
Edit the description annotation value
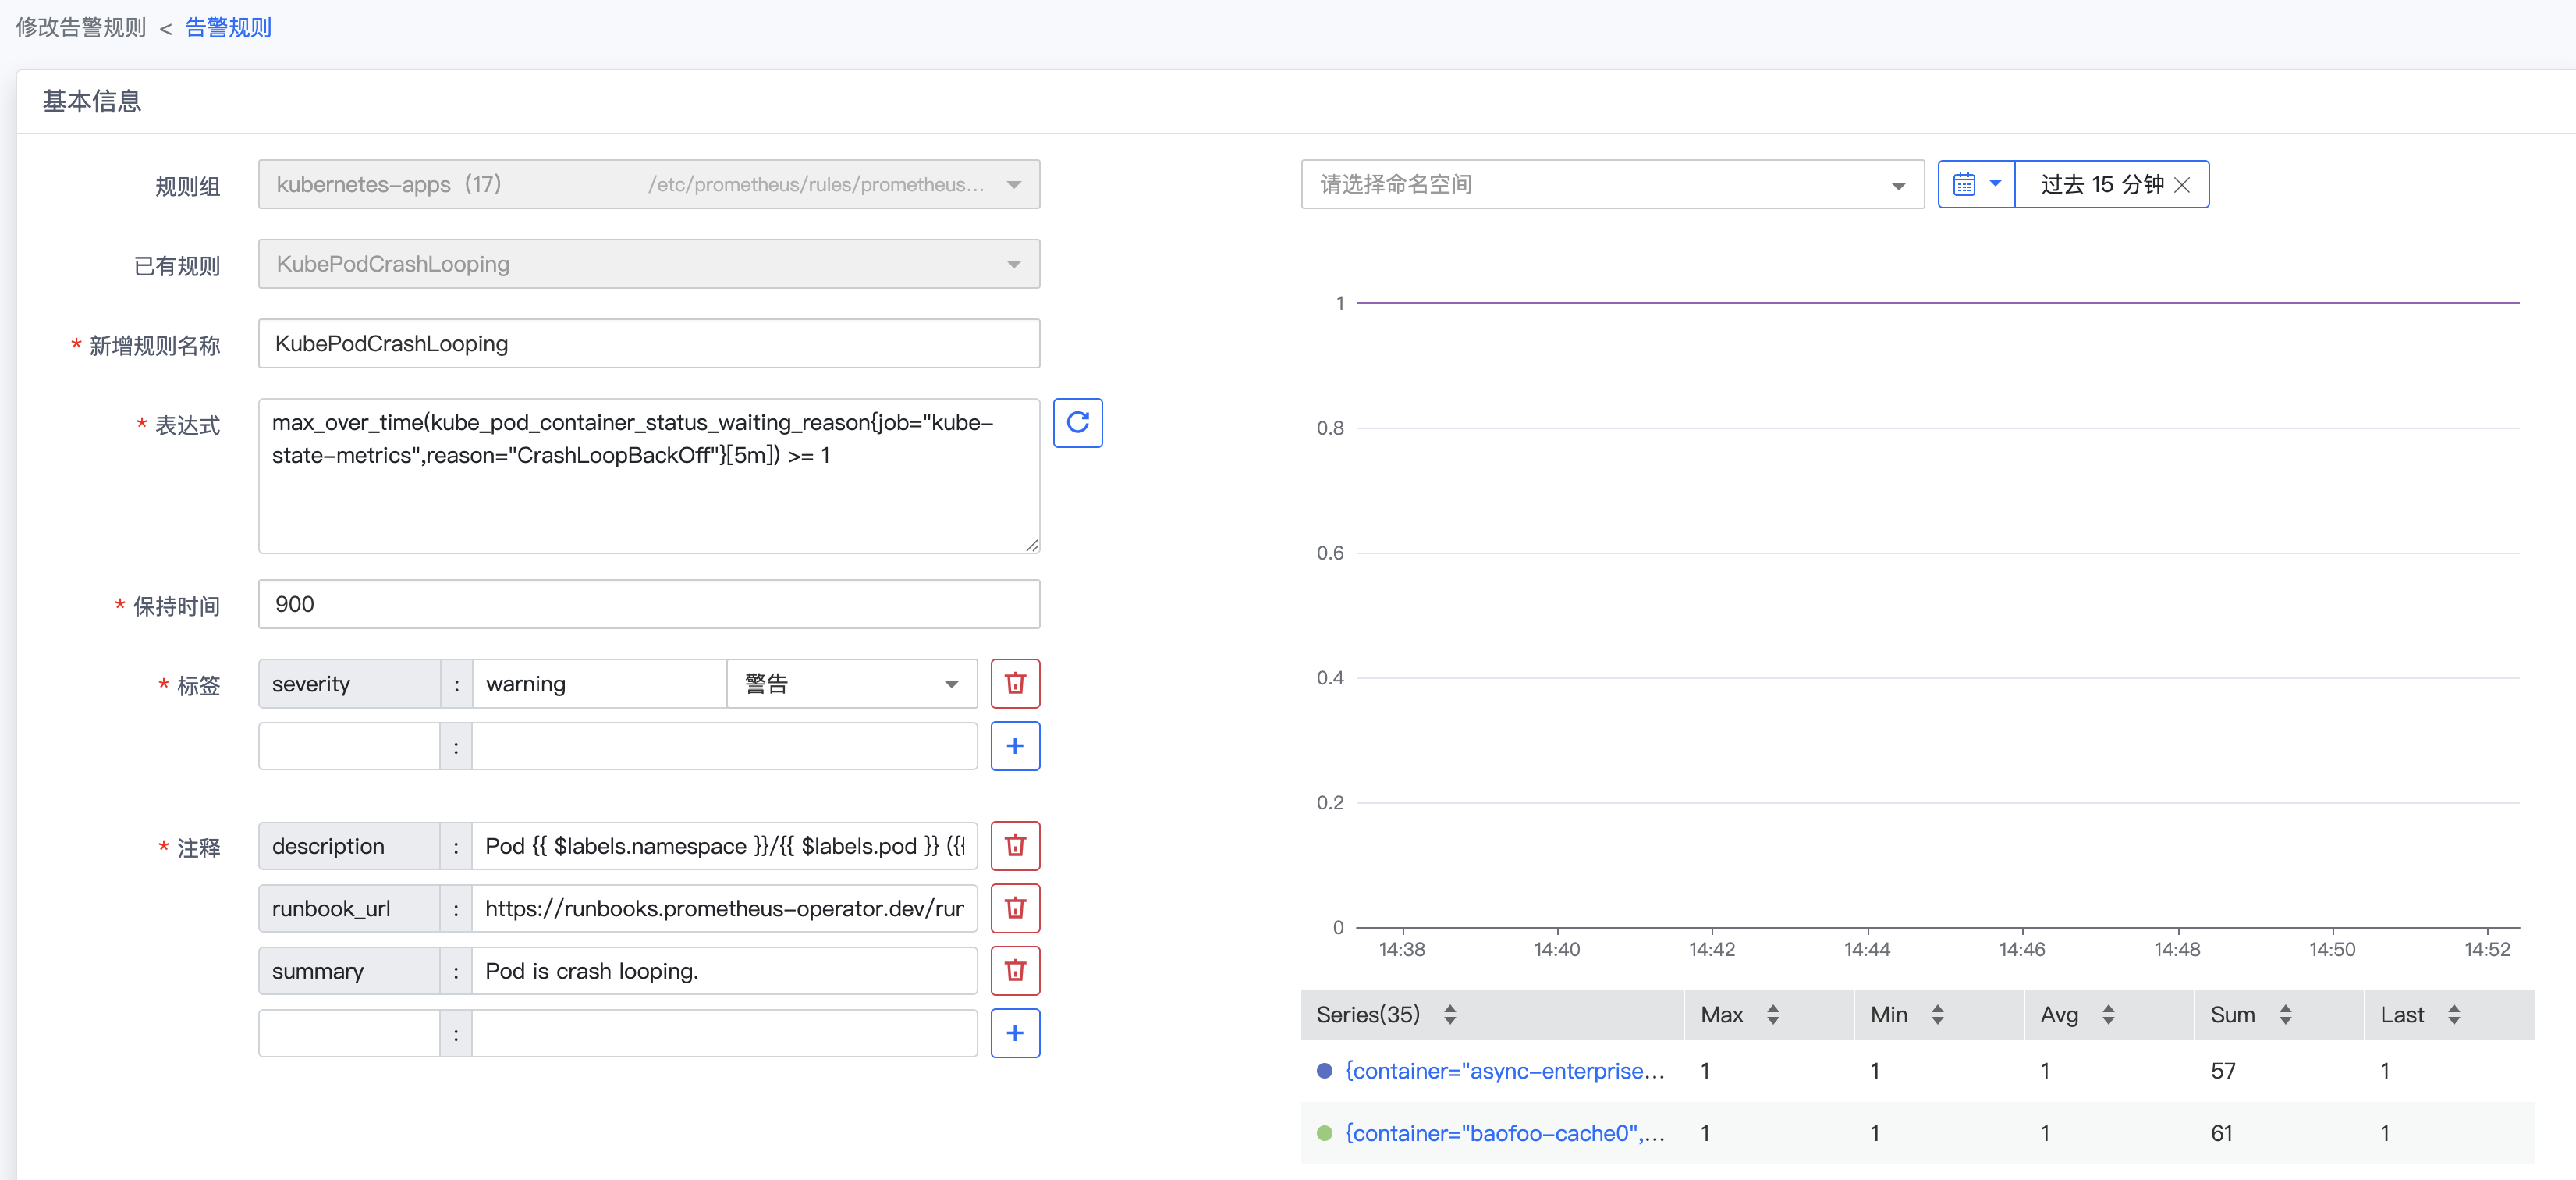(724, 846)
